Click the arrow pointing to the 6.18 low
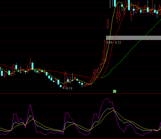 [x=64, y=88]
